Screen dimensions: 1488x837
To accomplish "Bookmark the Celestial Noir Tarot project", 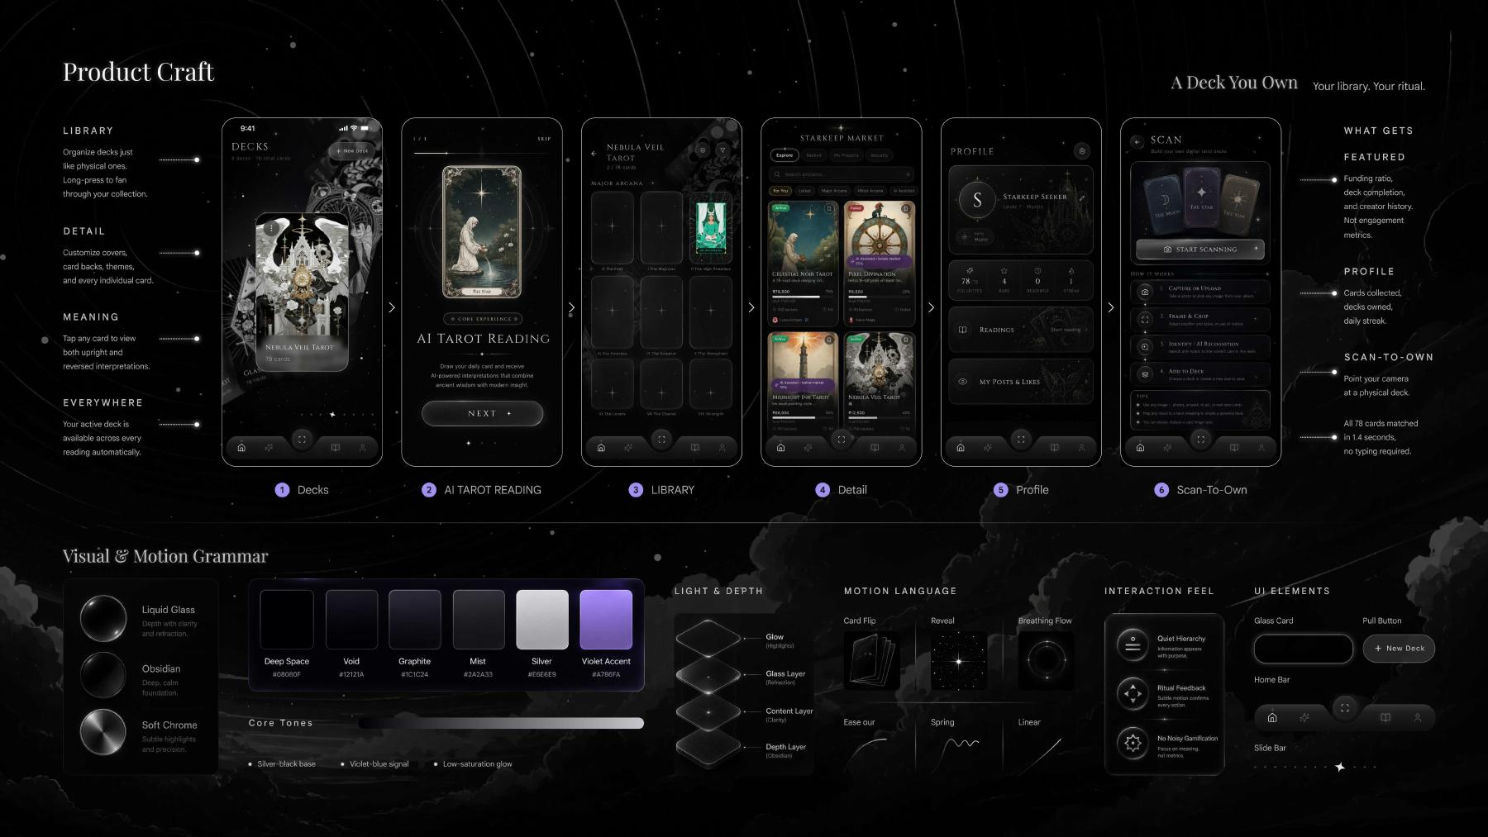I will click(x=829, y=209).
